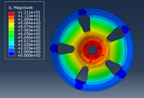Select the upper-right spoke opening
The width and height of the screenshot is (144, 98).
tap(116, 35)
